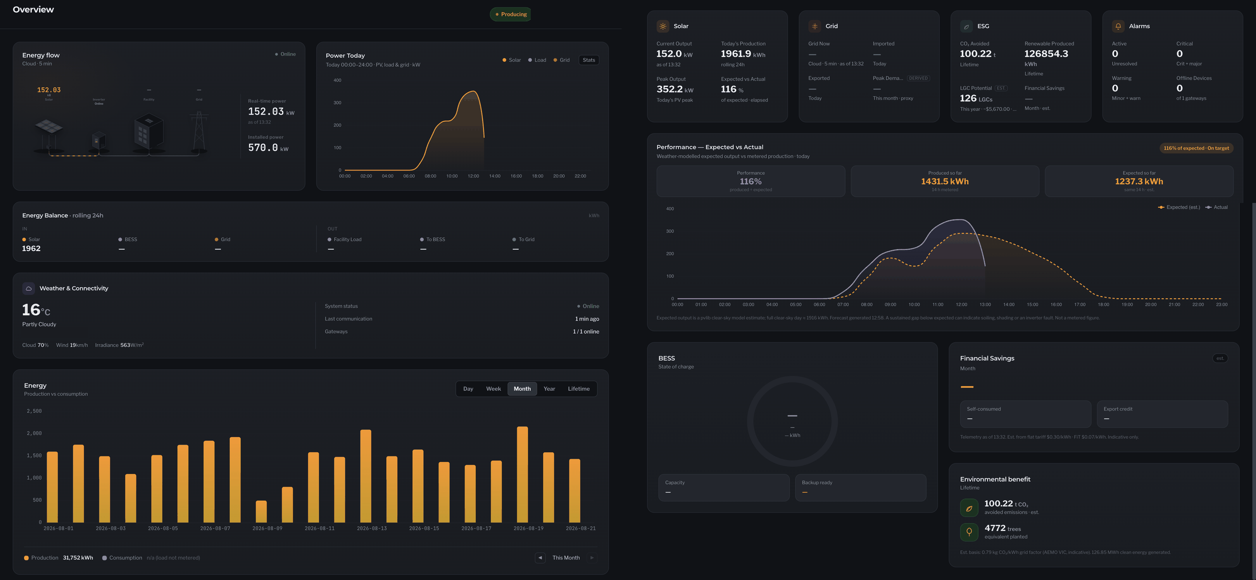Click the trees equivalent planted icon
Image resolution: width=1256 pixels, height=580 pixels.
click(x=969, y=532)
